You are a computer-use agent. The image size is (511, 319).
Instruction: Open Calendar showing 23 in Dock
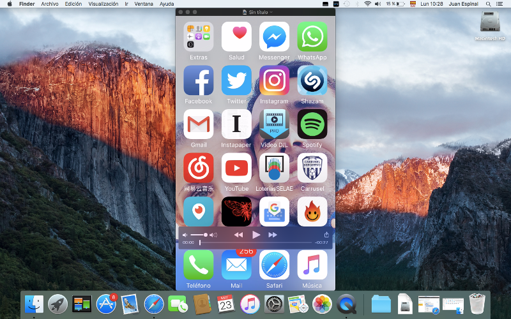[225, 304]
